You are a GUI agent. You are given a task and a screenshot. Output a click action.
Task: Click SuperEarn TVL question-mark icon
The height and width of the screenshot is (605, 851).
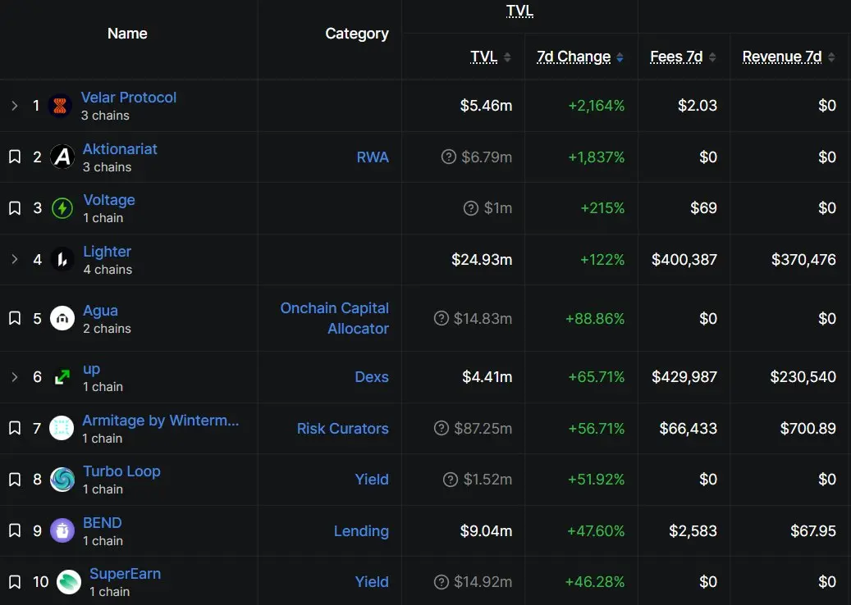(x=442, y=582)
